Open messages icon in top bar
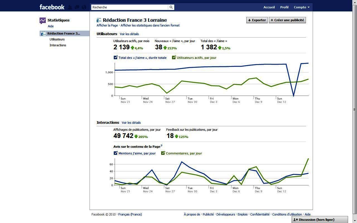The height and width of the screenshot is (223, 357). point(77,7)
